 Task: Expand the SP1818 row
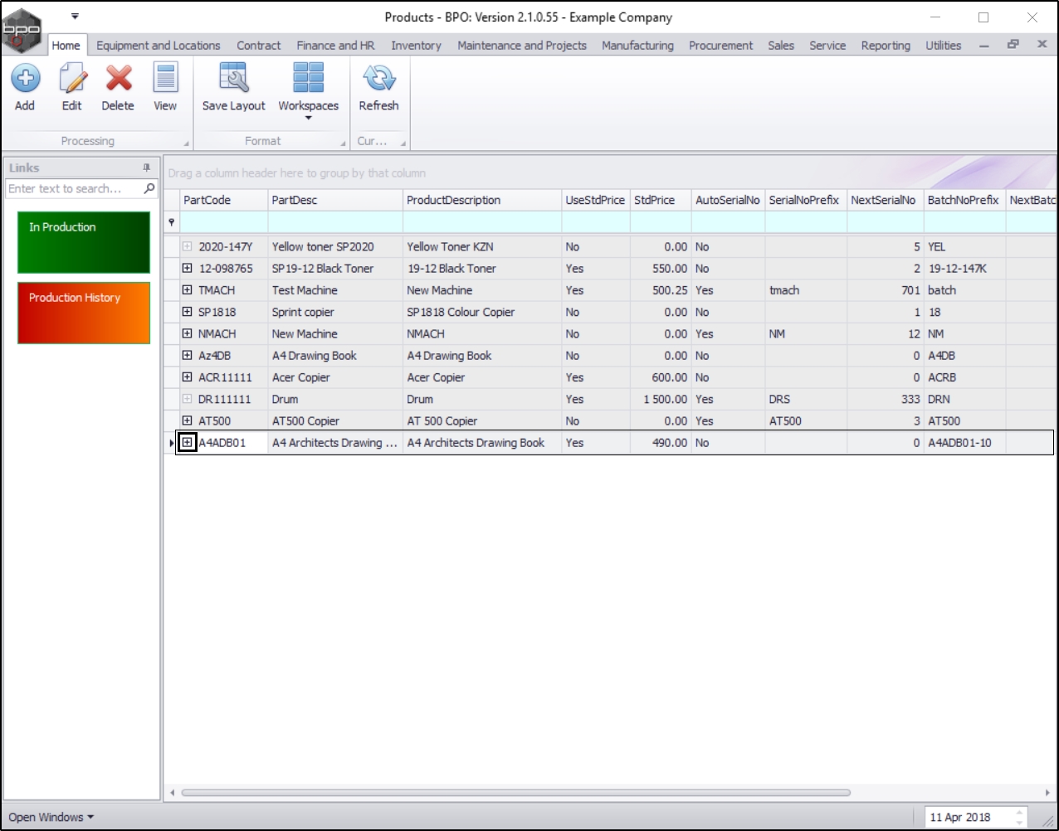(x=187, y=312)
